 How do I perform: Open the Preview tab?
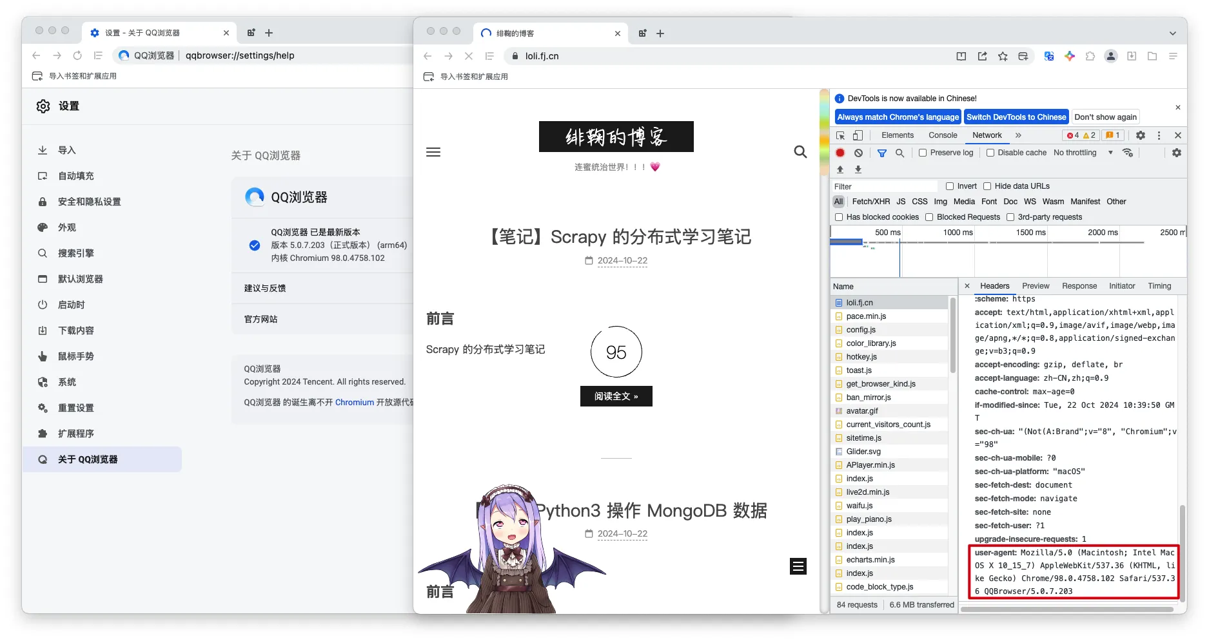click(x=1036, y=286)
